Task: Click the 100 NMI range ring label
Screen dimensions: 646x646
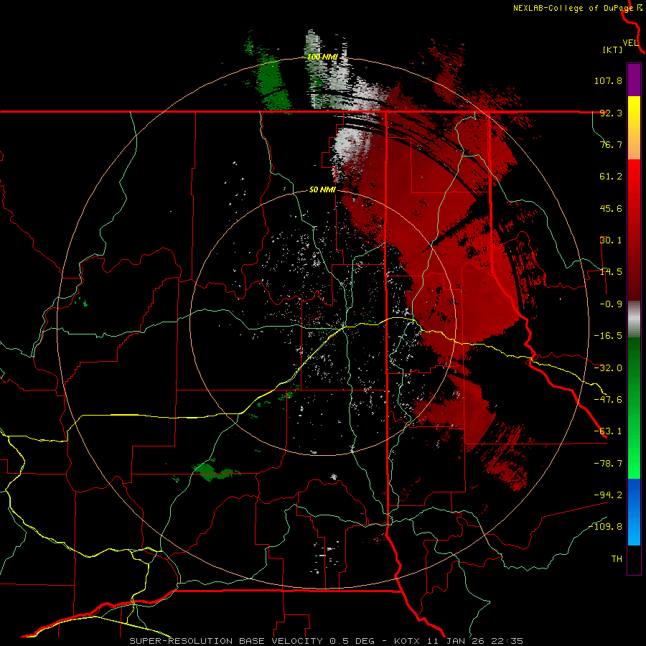Action: pyautogui.click(x=322, y=57)
